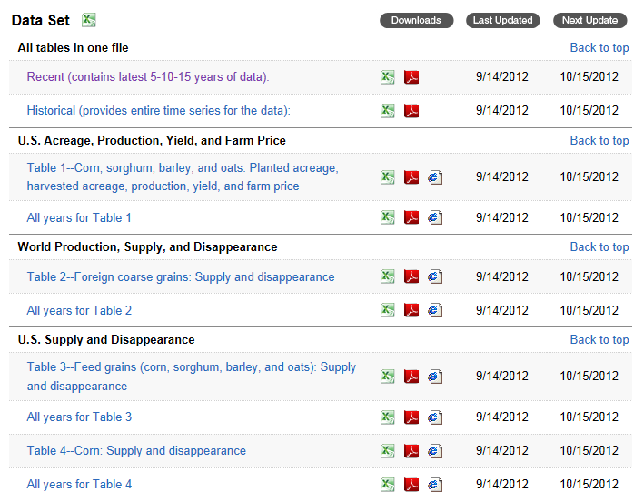This screenshot has height=492, width=634.
Task: Download Table 3 feed grains Excel file
Action: tap(388, 377)
